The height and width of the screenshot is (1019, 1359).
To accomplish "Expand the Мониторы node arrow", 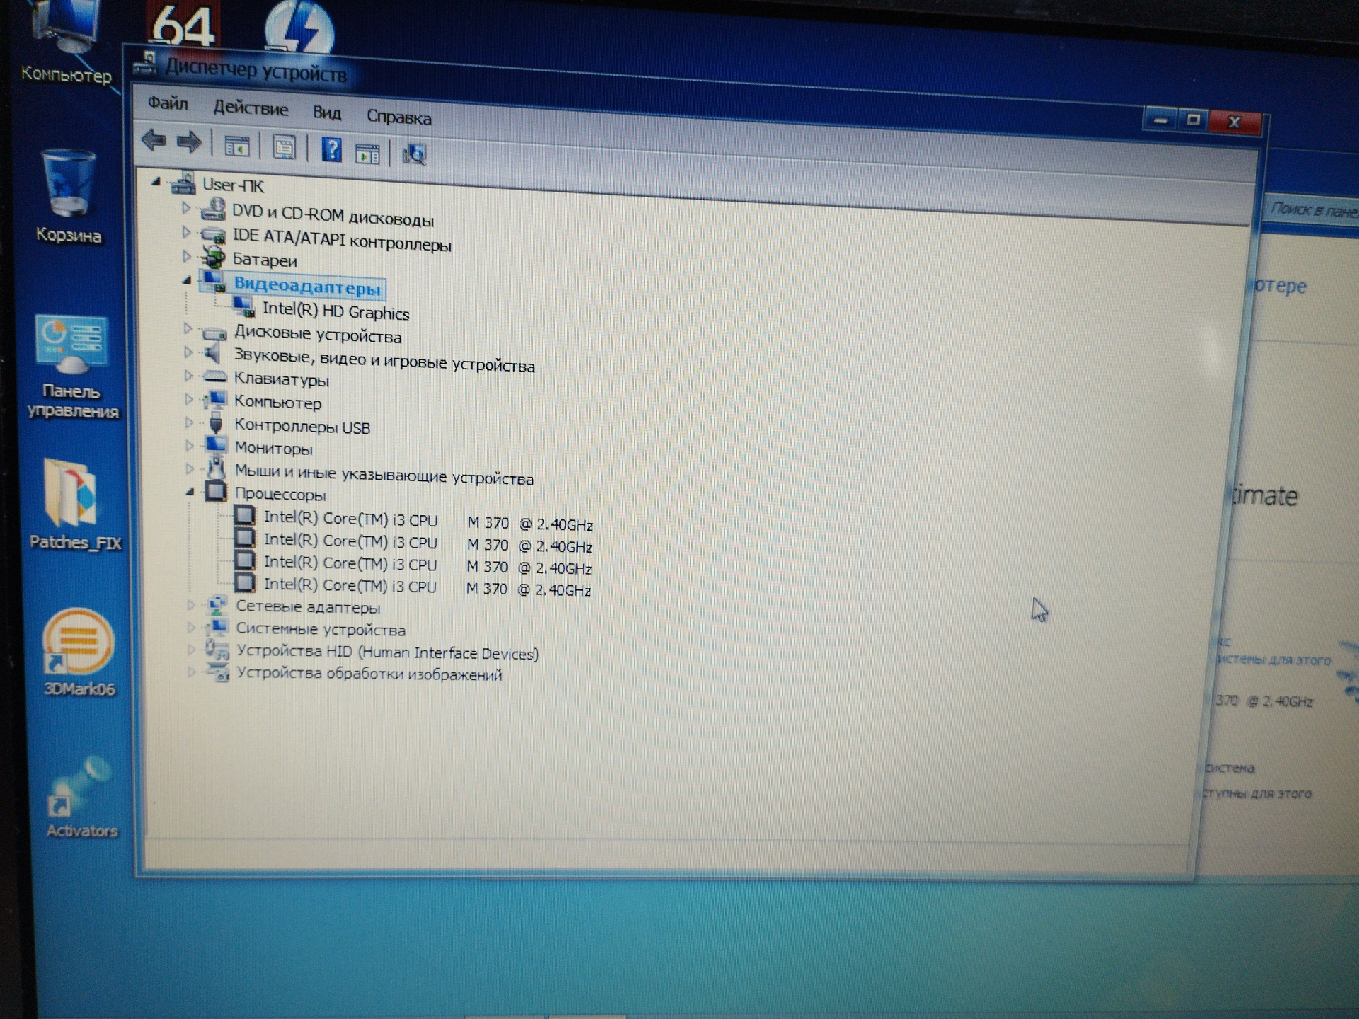I will click(x=189, y=446).
